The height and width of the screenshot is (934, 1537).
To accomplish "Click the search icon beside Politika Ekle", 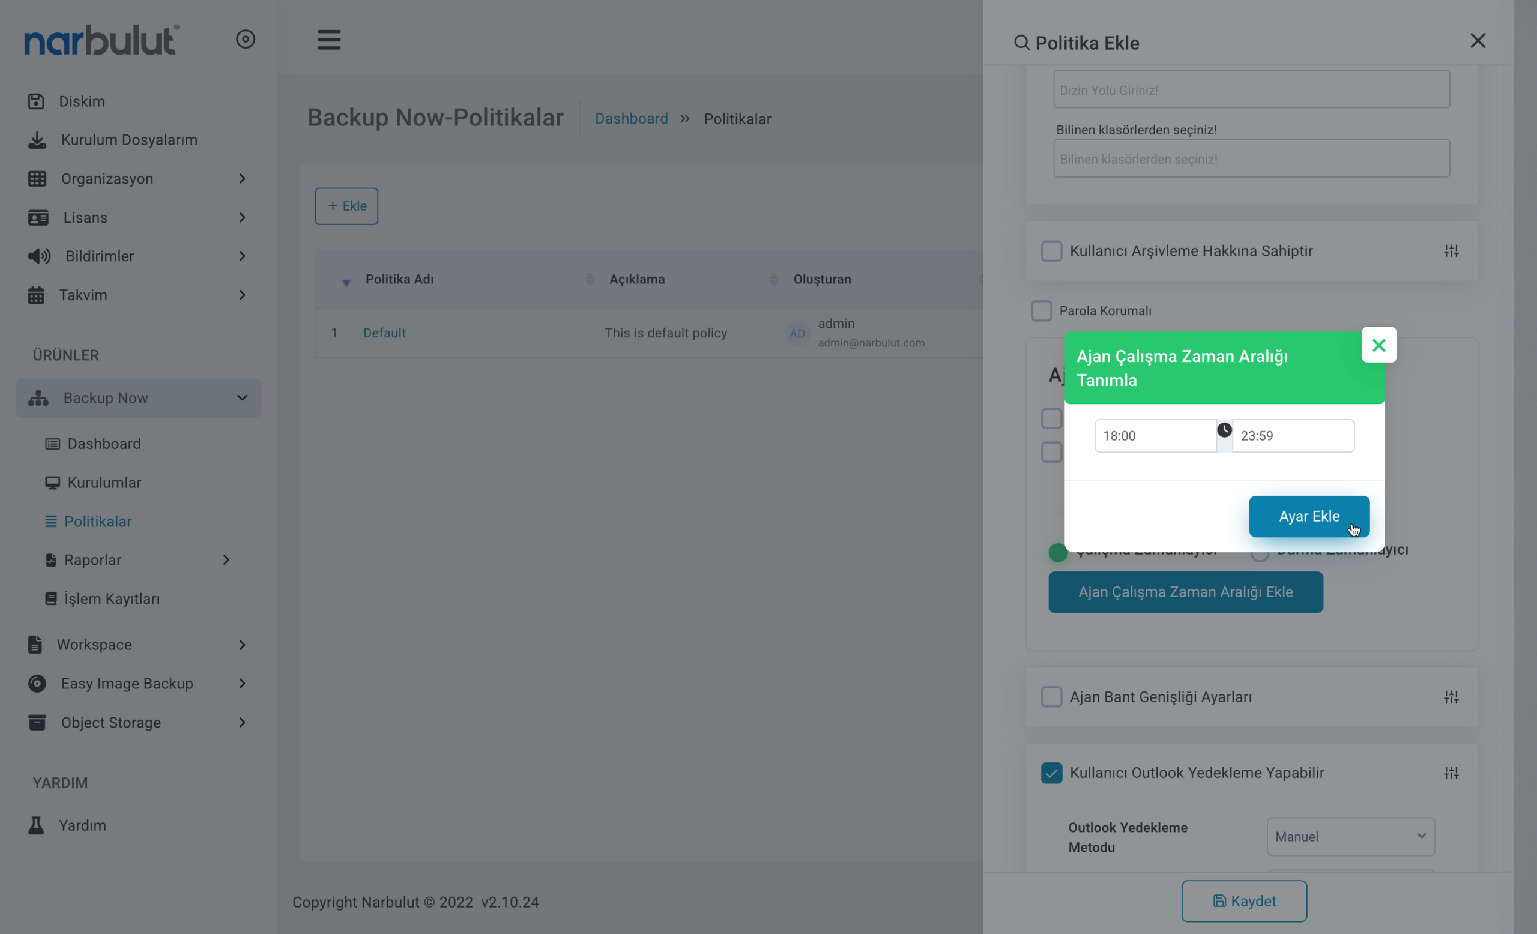I will pos(1021,43).
